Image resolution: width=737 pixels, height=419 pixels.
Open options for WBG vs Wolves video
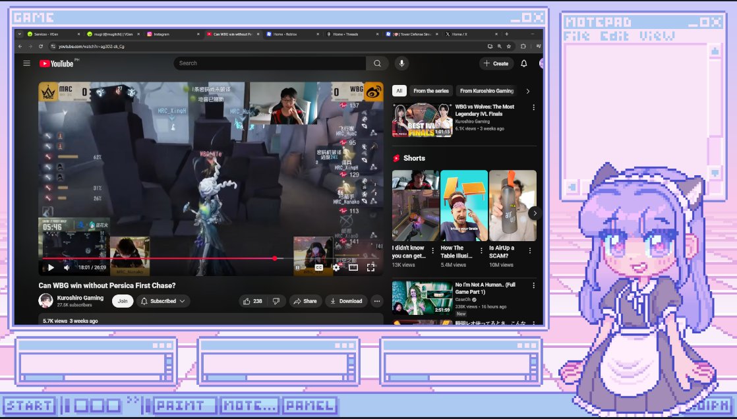tap(533, 107)
